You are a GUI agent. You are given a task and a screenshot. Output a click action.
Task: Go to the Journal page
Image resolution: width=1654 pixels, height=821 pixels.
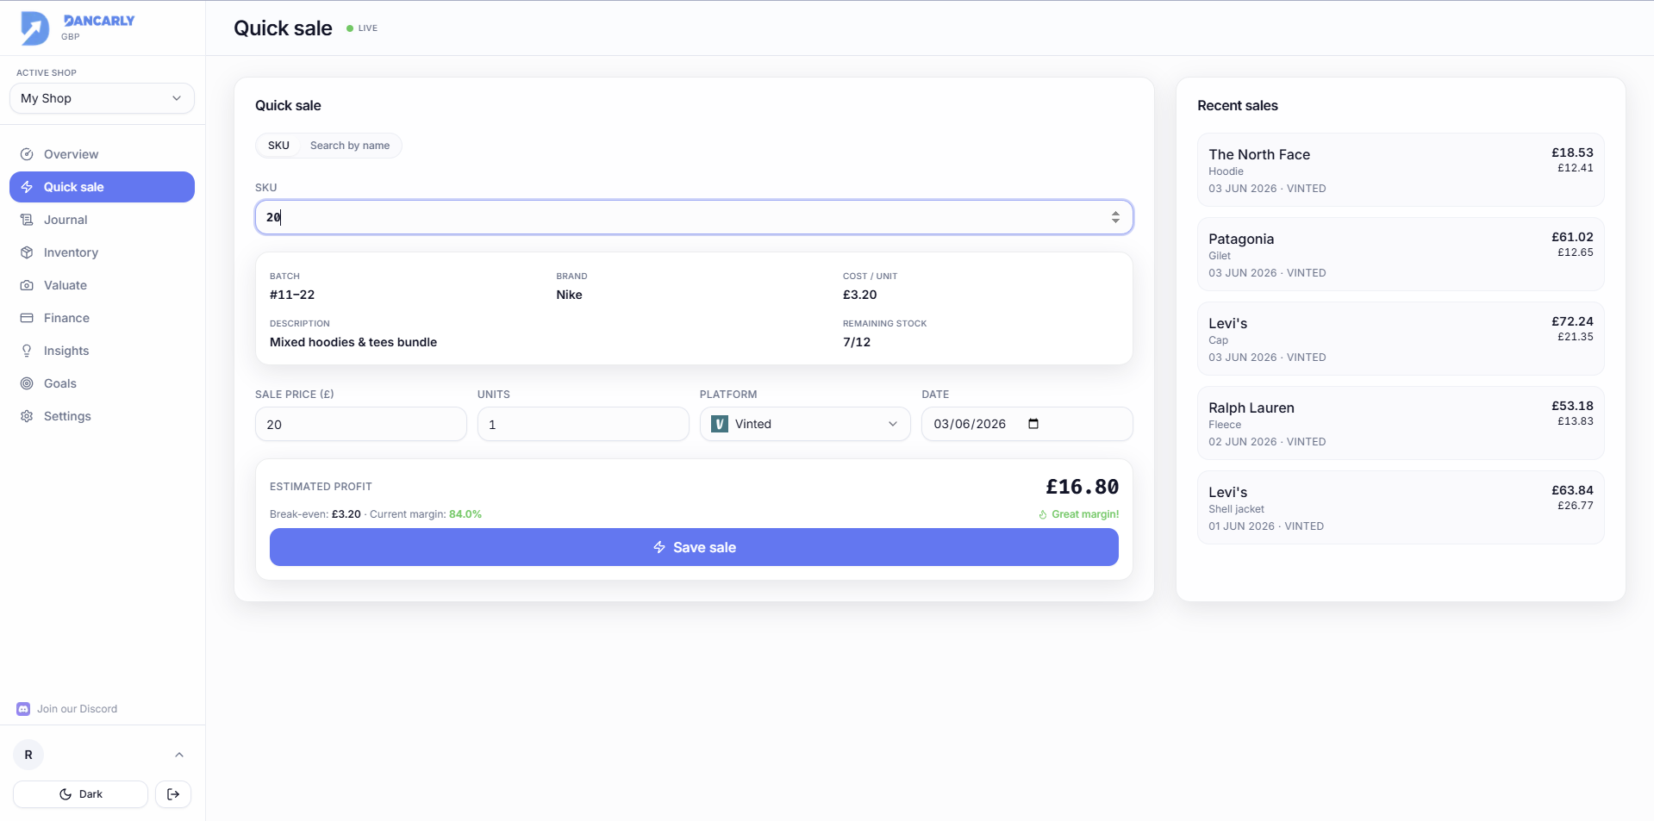click(102, 220)
